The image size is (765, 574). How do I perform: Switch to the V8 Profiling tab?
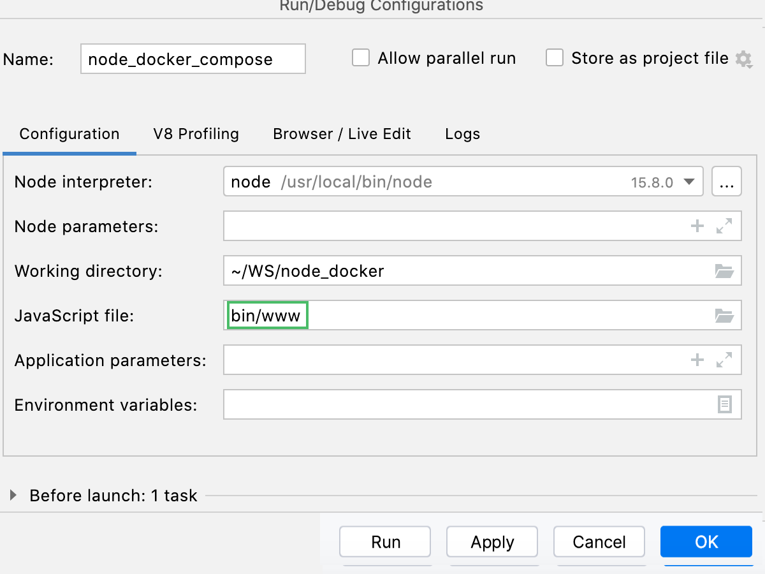coord(196,134)
